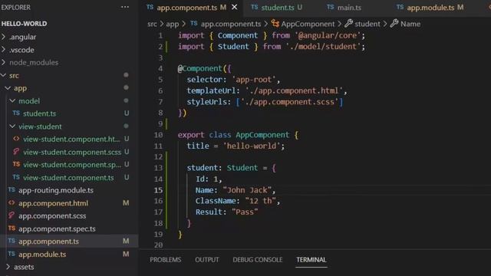Expand the assets folder chevron
This screenshot has height=276, width=491.
pyautogui.click(x=8, y=267)
